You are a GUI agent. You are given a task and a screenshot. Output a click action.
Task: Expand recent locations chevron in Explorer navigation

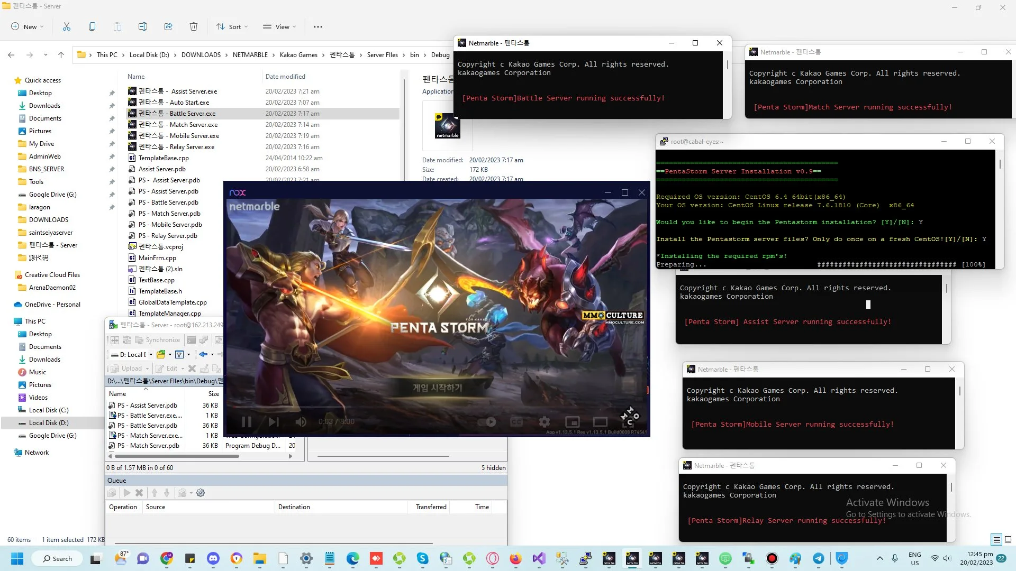coord(46,55)
